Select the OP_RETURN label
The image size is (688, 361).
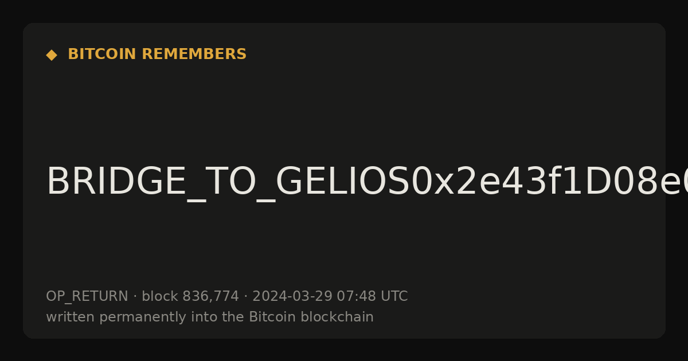coord(87,297)
